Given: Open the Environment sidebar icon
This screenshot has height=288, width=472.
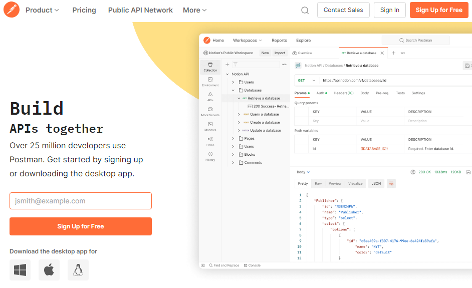Looking at the screenshot, I should point(210,82).
